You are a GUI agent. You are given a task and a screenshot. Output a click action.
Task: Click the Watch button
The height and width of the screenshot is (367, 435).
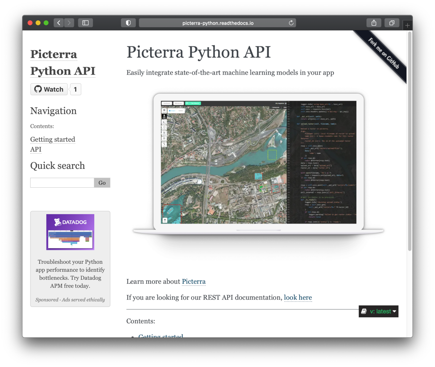(x=49, y=89)
